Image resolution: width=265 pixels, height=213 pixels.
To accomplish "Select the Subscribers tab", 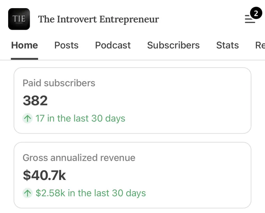I will click(173, 45).
